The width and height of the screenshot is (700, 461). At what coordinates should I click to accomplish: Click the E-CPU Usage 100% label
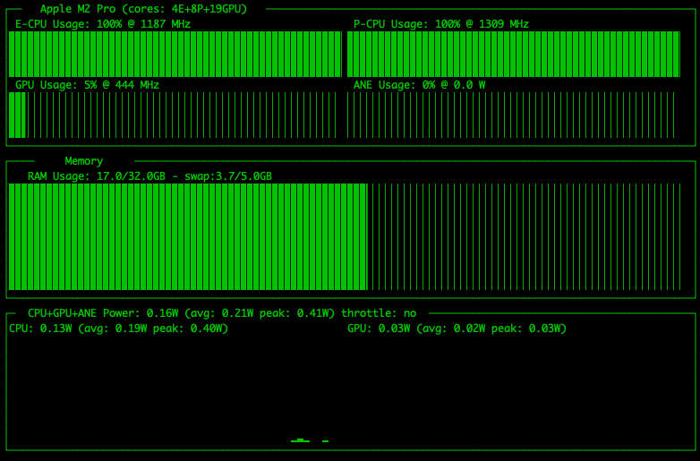(x=103, y=24)
